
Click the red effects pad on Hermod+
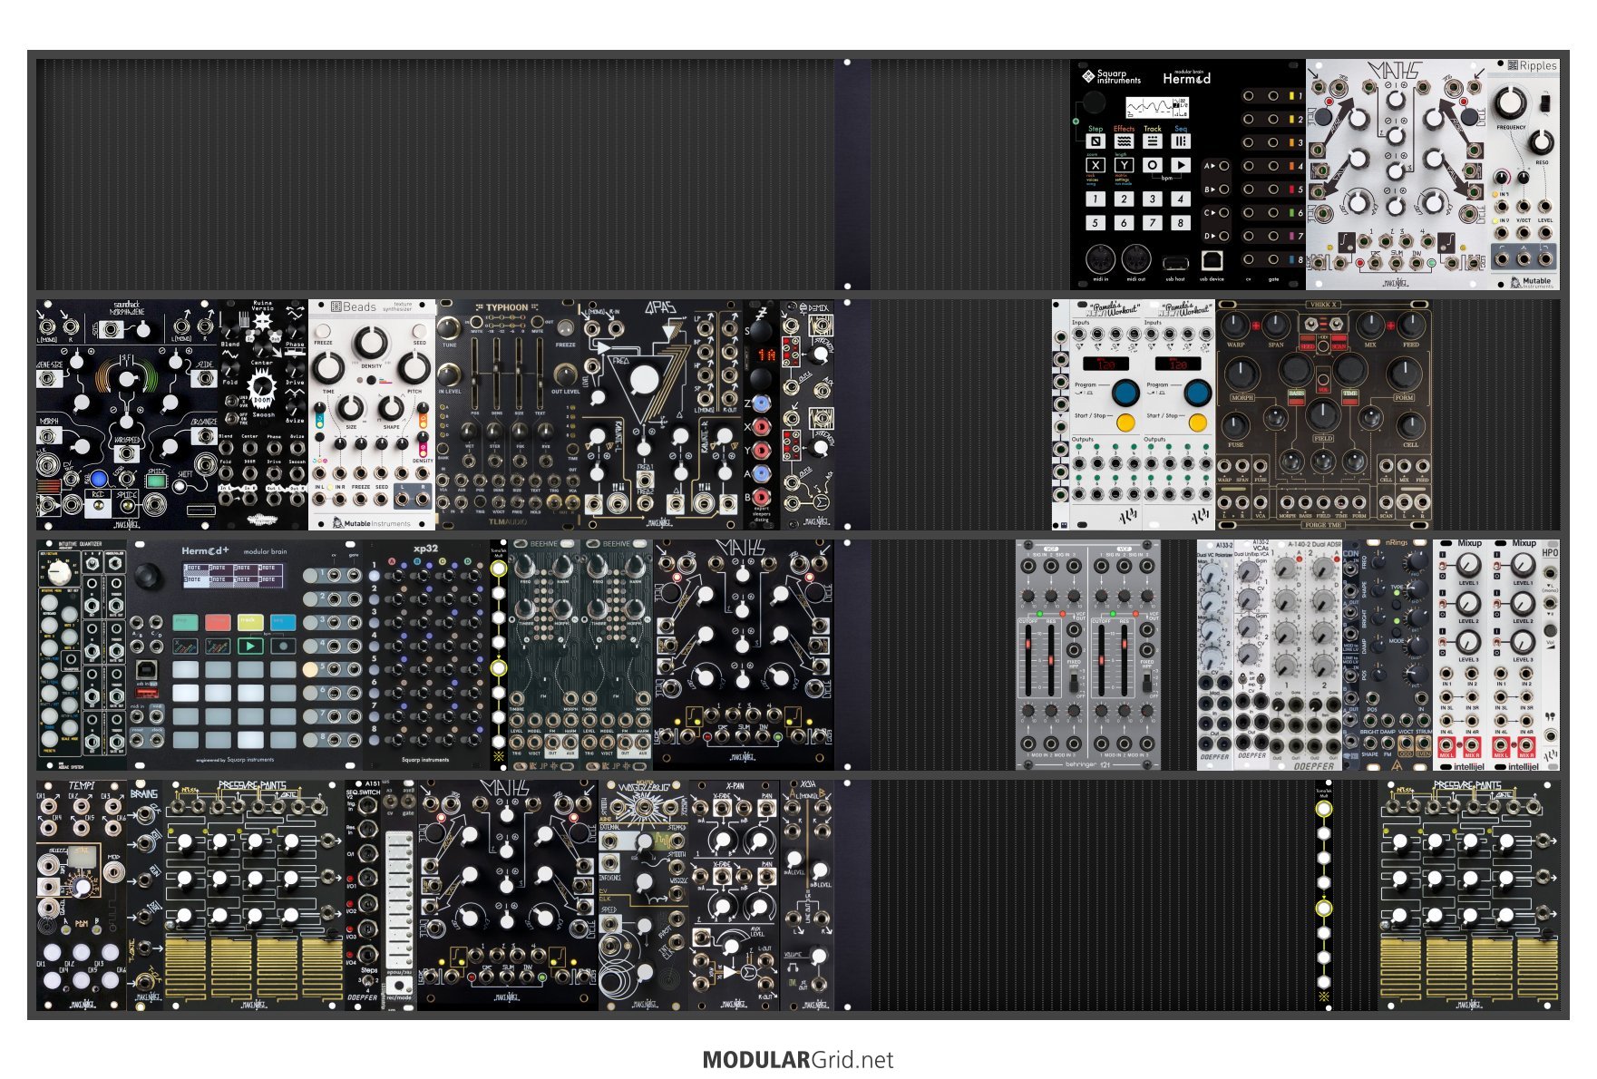click(218, 623)
